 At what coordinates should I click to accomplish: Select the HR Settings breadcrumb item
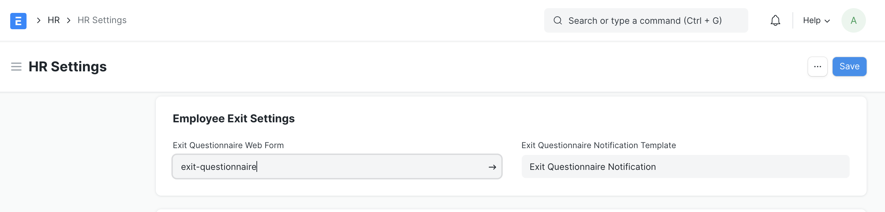[102, 20]
